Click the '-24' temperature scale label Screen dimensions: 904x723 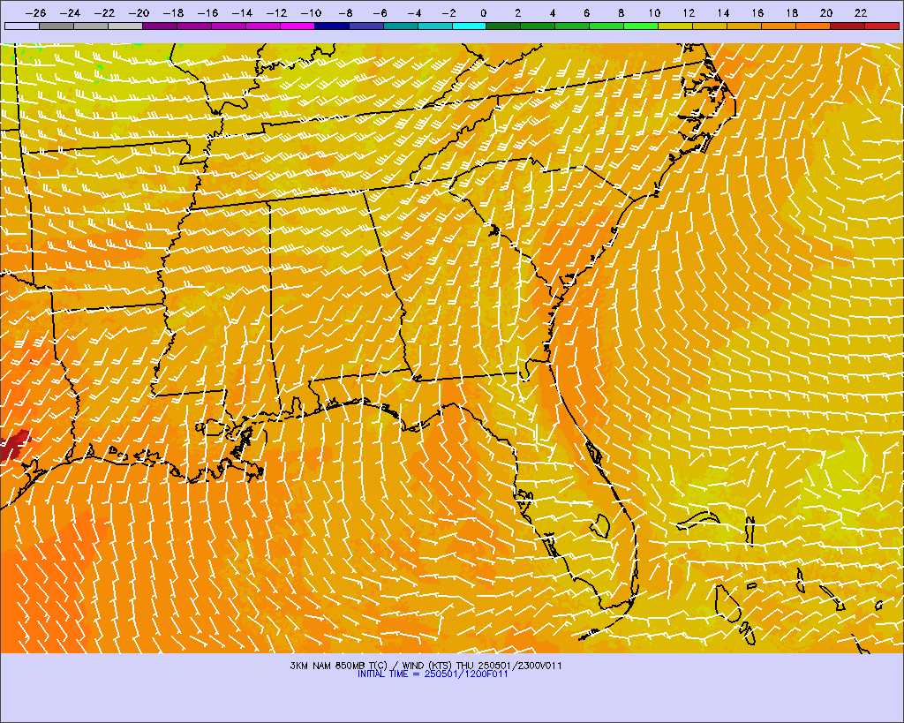click(71, 13)
